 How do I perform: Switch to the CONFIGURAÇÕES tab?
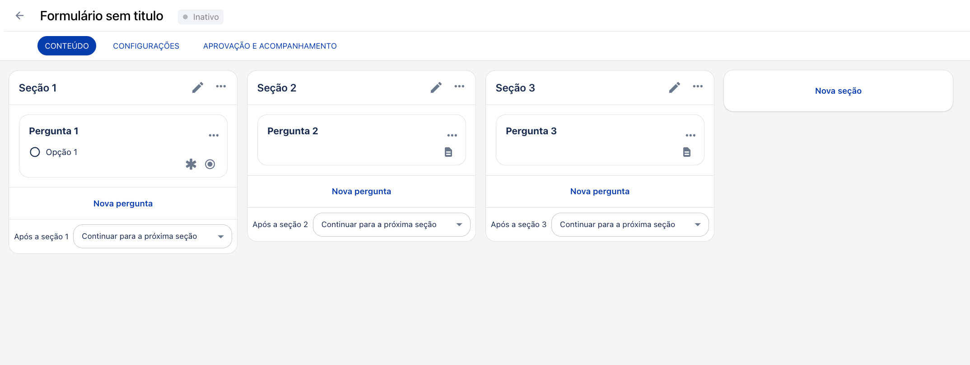(x=146, y=46)
